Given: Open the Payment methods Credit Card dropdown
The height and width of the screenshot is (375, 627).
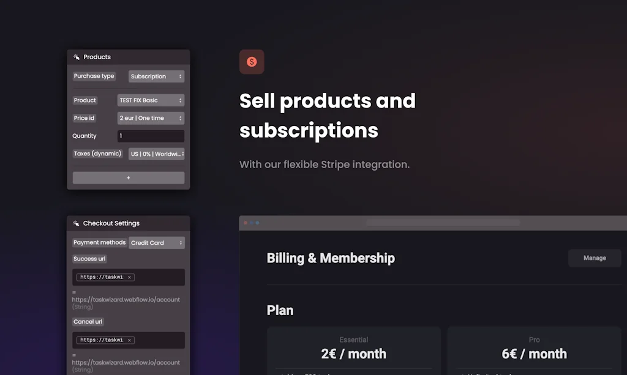Looking at the screenshot, I should (x=157, y=242).
